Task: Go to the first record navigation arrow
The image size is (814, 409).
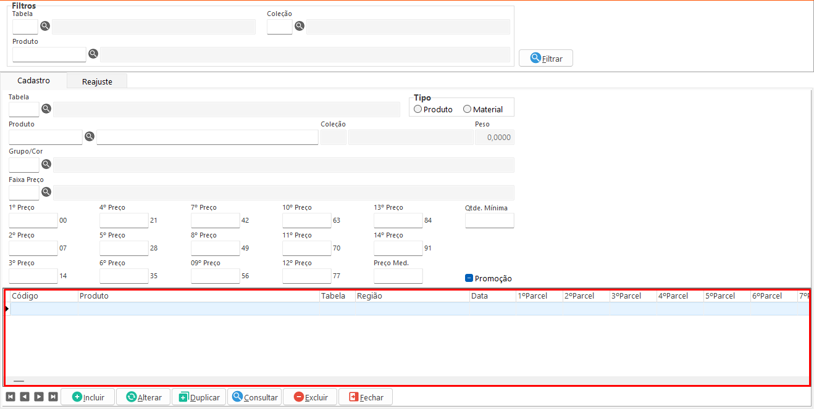Action: tap(10, 397)
